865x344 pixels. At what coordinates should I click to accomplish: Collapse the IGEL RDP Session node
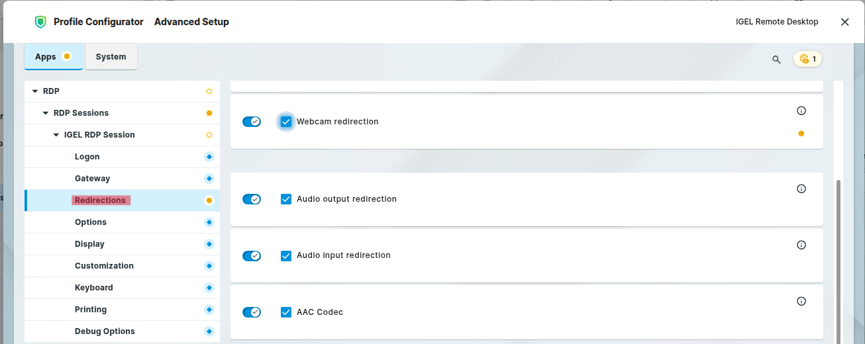click(56, 135)
